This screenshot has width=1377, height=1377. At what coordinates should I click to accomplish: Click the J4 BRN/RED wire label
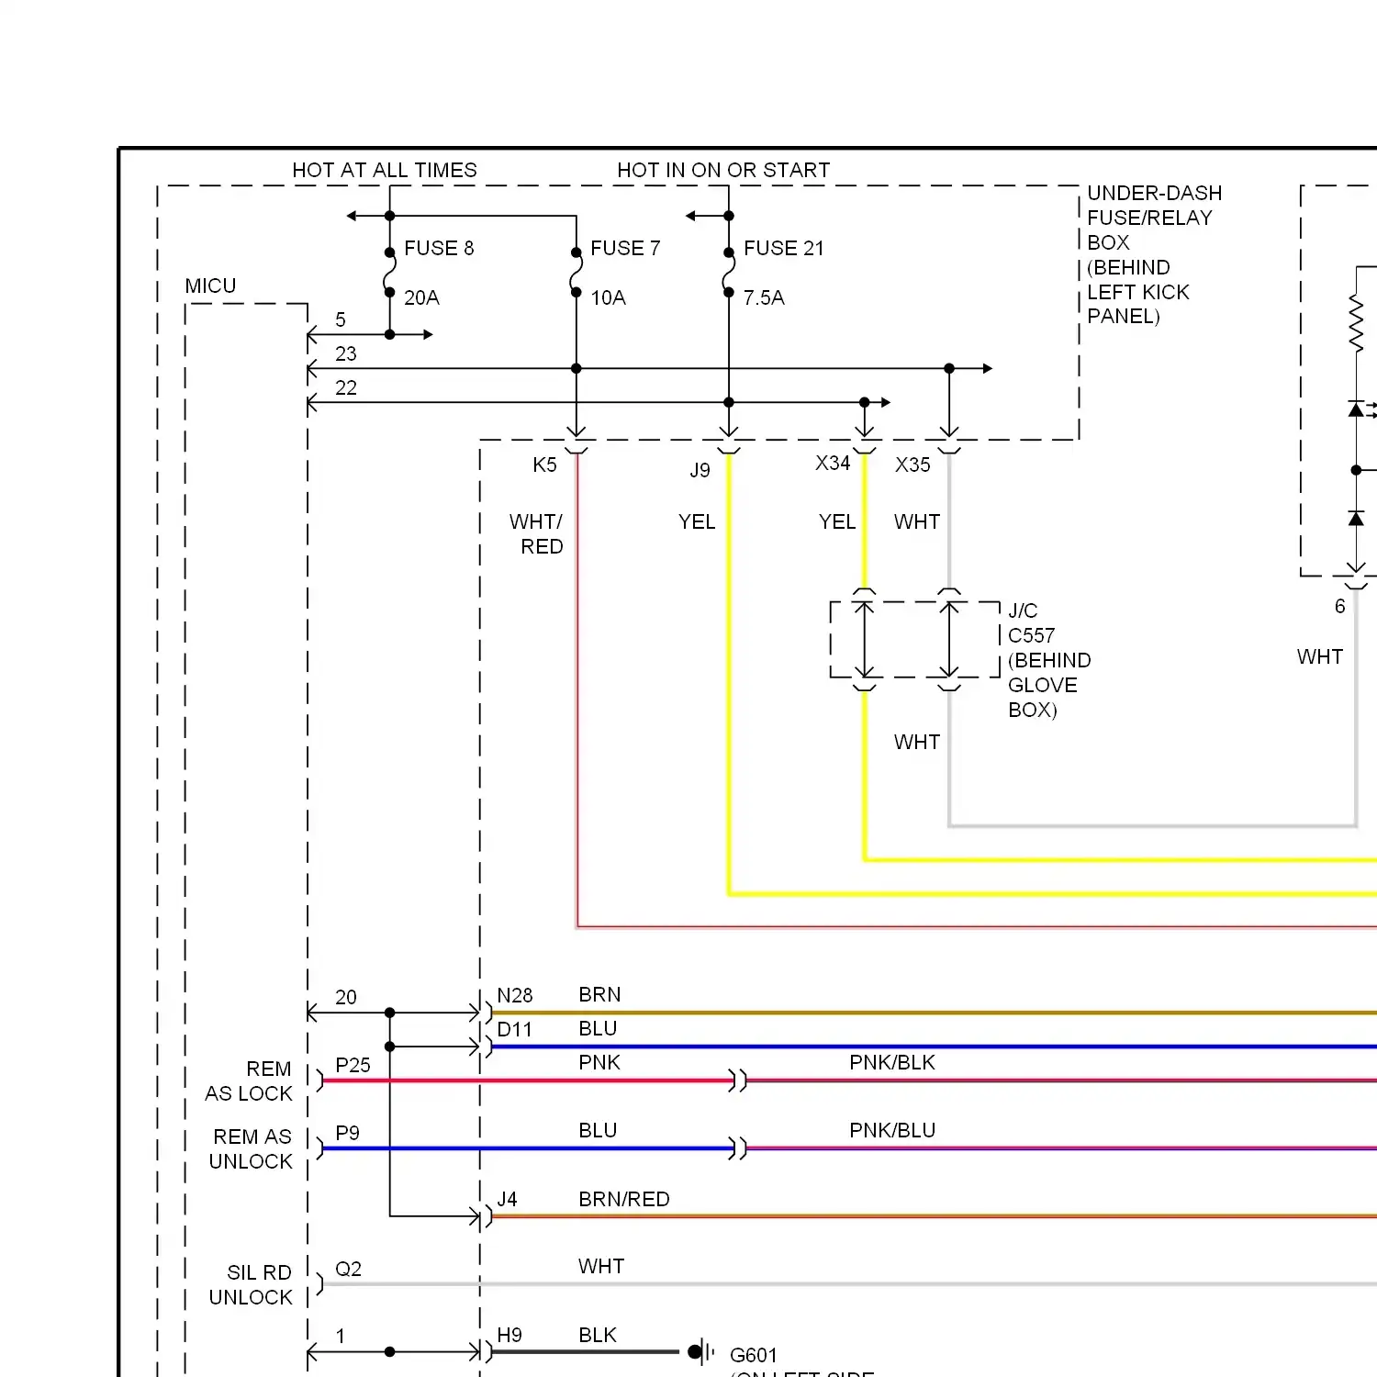pos(623,1199)
